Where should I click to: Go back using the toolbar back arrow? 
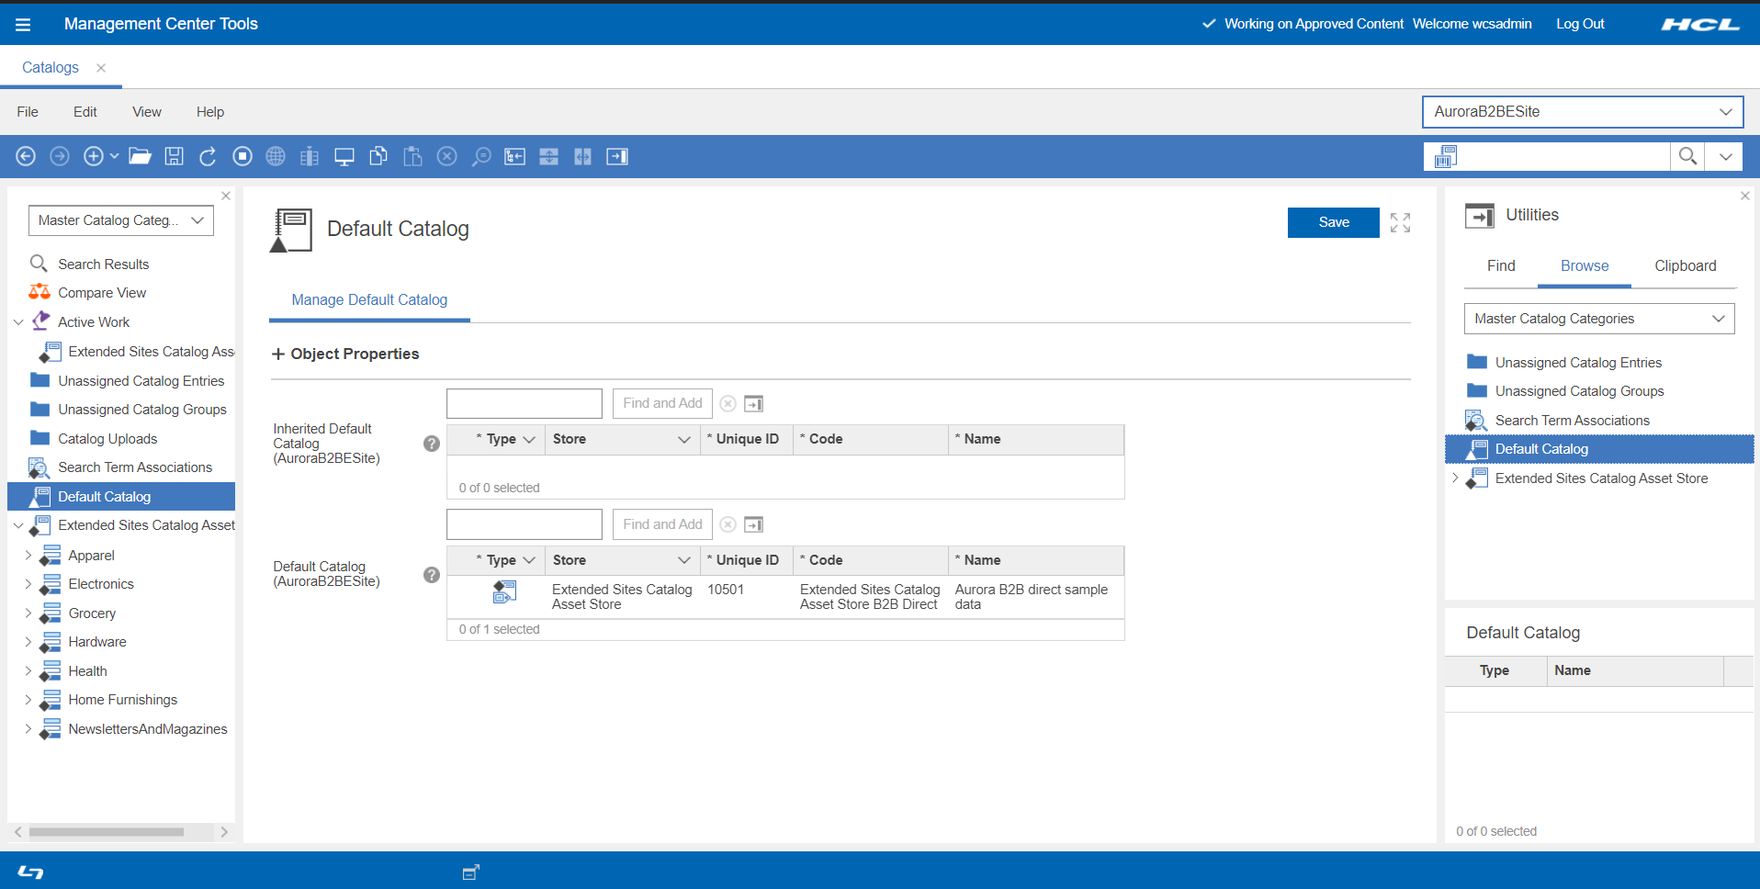[26, 157]
